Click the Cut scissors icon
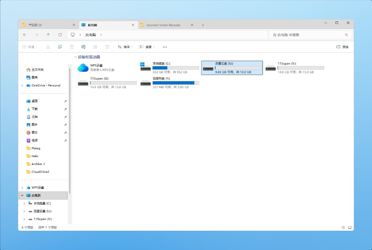The height and width of the screenshot is (250, 372). click(48, 47)
